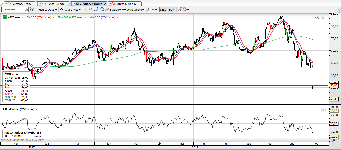This screenshot has width=341, height=150.
Task: Click the pan and scroll arrows icon
Action: tap(96, 9)
